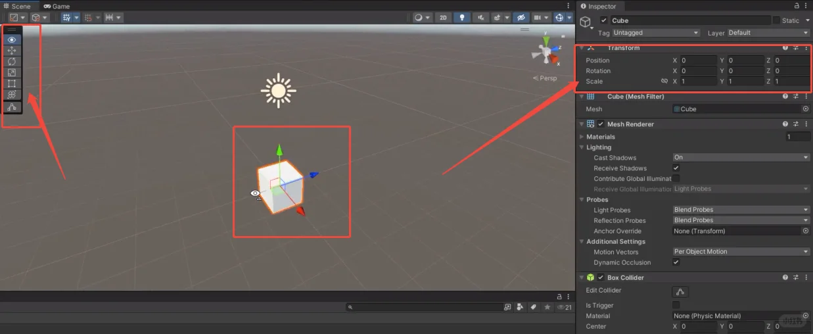813x334 pixels.
Task: Select the Scale tool in scene toolbar
Action: pyautogui.click(x=12, y=73)
